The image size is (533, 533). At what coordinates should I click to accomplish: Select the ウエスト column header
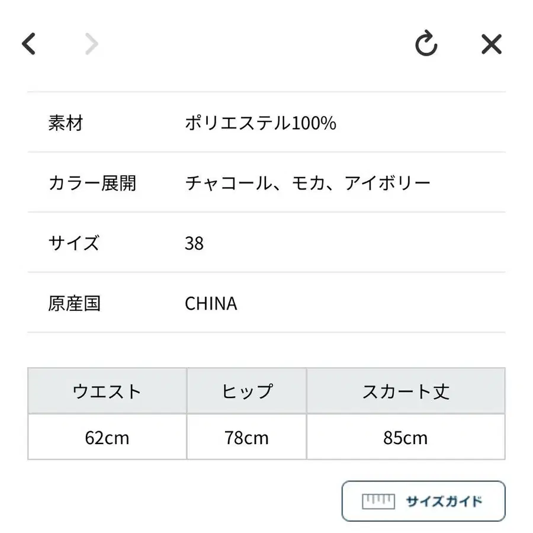(107, 391)
